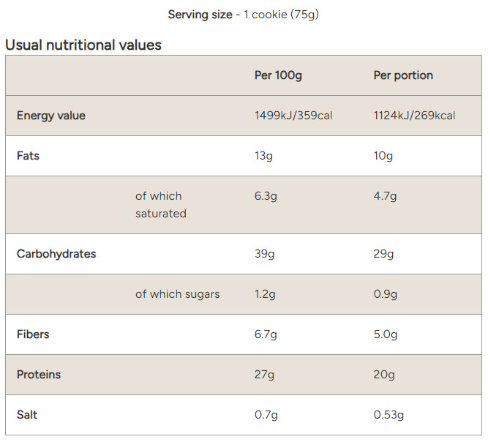Select the 'Fibers' row label

point(33,334)
